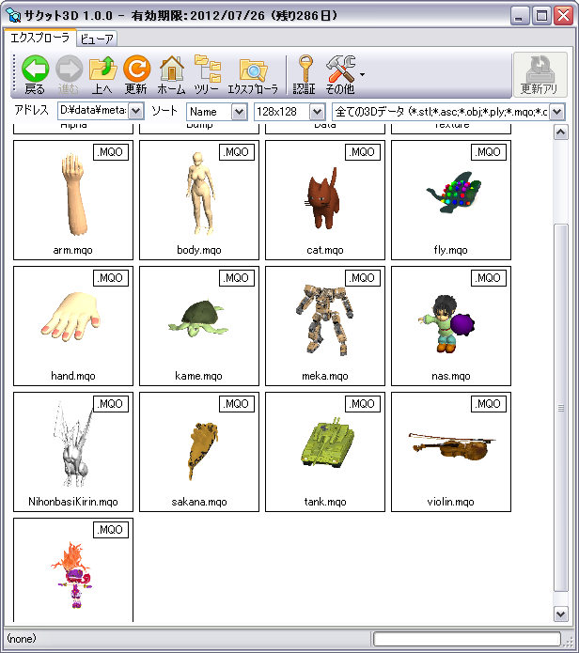This screenshot has width=579, height=653.
Task: Refresh the listing with 更新 icon
Action: pos(136,69)
